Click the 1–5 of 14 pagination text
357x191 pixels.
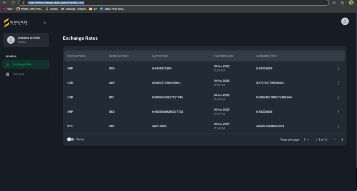322,140
